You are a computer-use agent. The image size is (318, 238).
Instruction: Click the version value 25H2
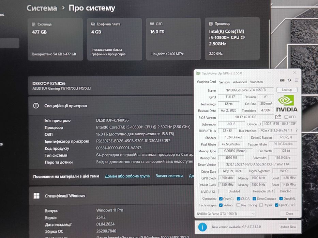coord(101,217)
